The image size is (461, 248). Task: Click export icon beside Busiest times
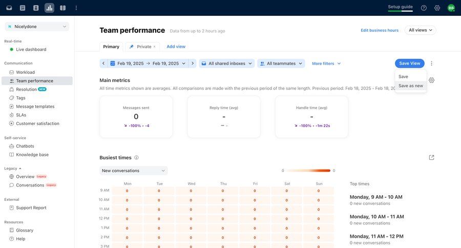(431, 157)
